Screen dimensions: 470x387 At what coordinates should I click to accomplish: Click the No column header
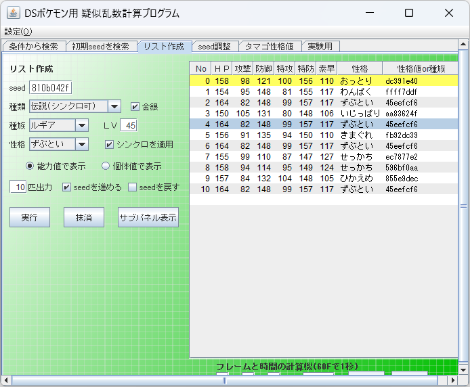(200, 69)
